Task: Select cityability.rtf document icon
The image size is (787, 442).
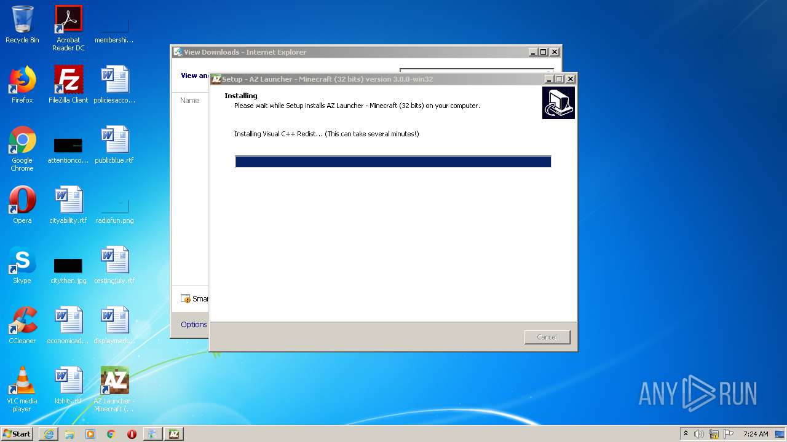Action: pyautogui.click(x=68, y=205)
